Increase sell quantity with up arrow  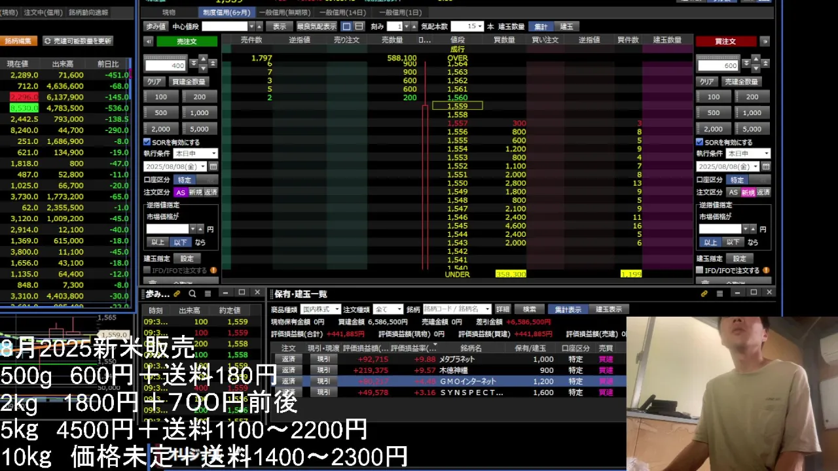click(x=203, y=60)
